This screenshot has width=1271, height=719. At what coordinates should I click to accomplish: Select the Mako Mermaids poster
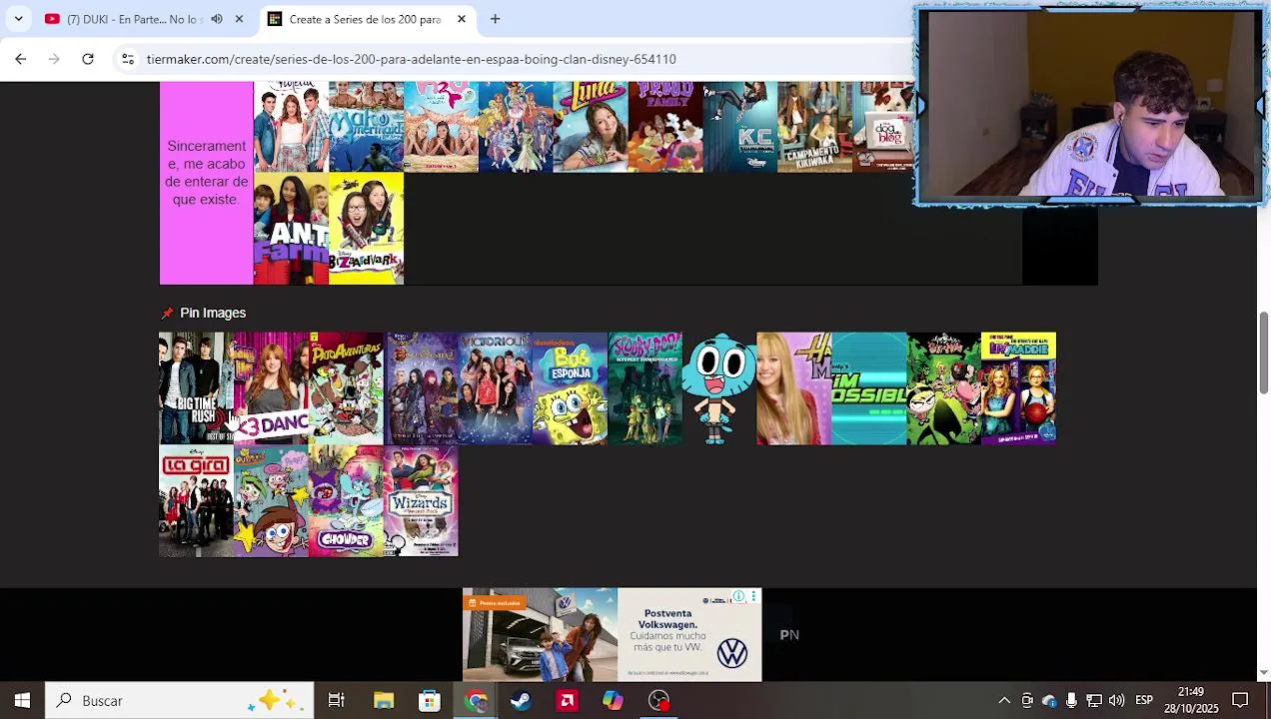tap(366, 127)
